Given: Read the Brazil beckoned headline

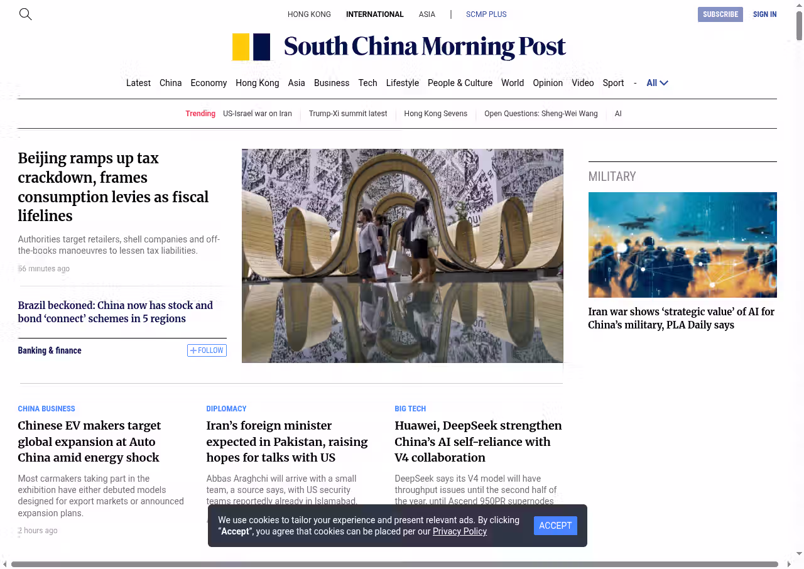Looking at the screenshot, I should click(116, 312).
